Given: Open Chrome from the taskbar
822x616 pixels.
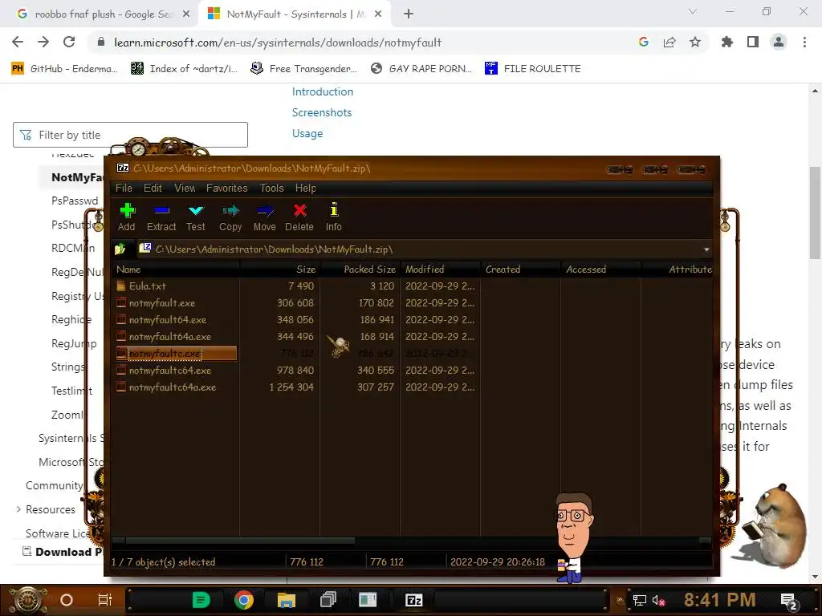Looking at the screenshot, I should [x=244, y=600].
